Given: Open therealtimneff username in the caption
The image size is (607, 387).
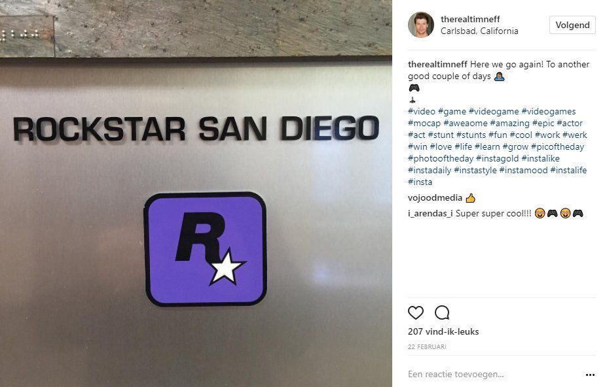Looking at the screenshot, I should coord(437,65).
